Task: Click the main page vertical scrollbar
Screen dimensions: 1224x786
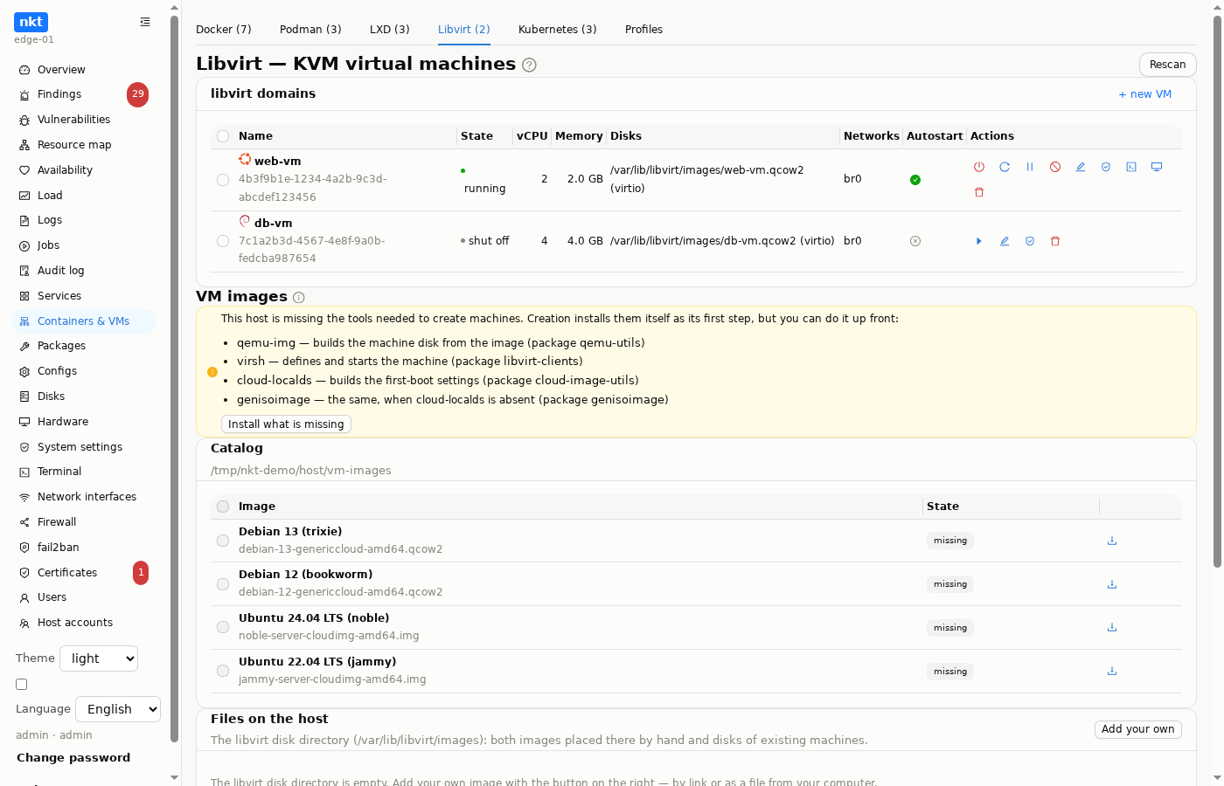Action: [x=1217, y=293]
